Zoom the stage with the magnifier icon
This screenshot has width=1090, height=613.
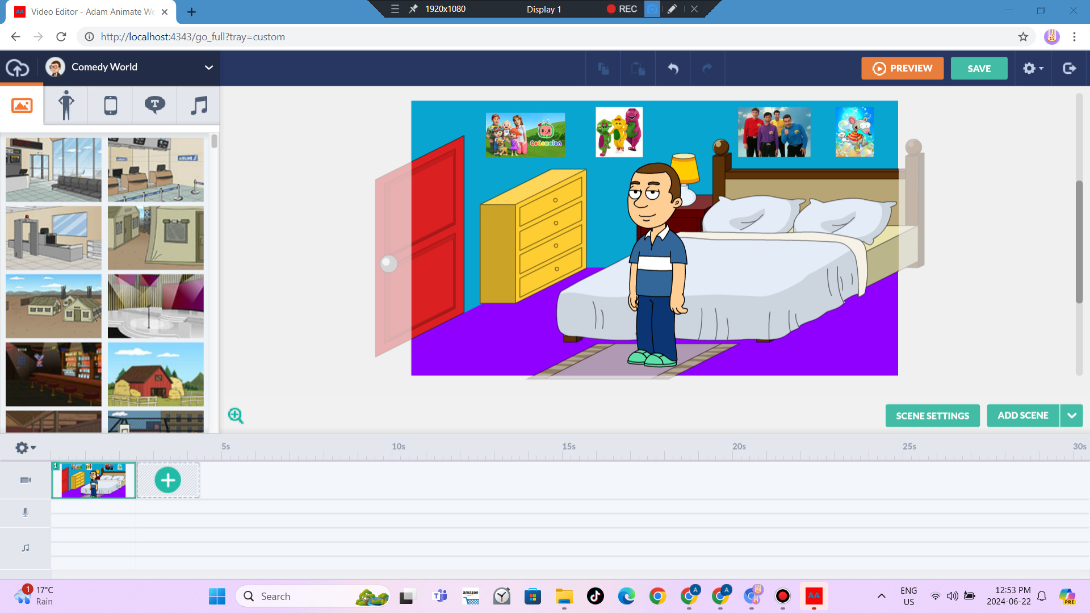tap(236, 415)
